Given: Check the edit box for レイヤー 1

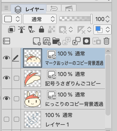Looking at the screenshot, I should [16, 119].
